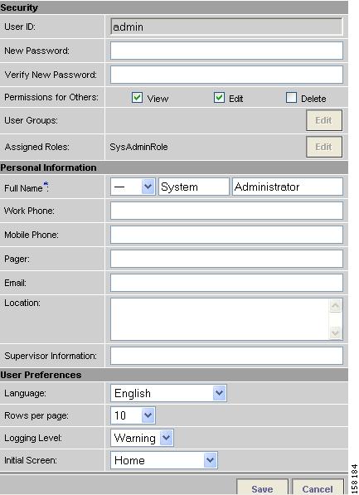Click the Location box scroll down arrow
The width and height of the screenshot is (359, 495).
pyautogui.click(x=335, y=332)
